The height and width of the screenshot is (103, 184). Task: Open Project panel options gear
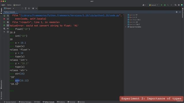click(x=33, y=8)
